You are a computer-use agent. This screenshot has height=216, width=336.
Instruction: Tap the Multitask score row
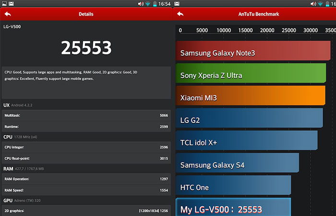86,115
